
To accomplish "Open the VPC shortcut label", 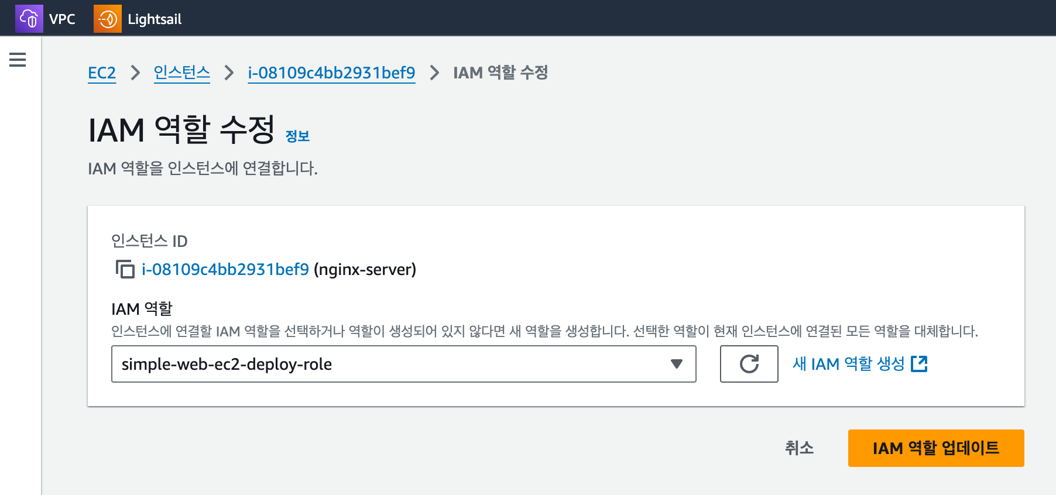I will pyautogui.click(x=62, y=19).
